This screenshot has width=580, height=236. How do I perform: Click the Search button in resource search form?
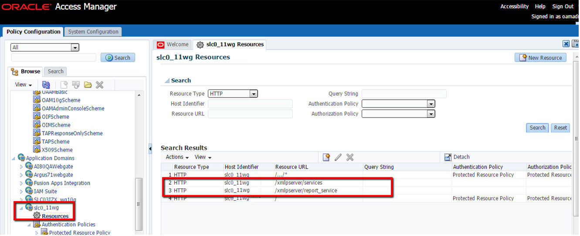coord(537,128)
